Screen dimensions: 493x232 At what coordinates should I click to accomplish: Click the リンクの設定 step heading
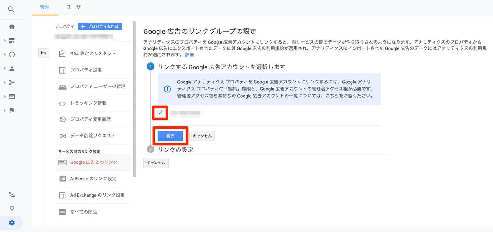point(175,149)
